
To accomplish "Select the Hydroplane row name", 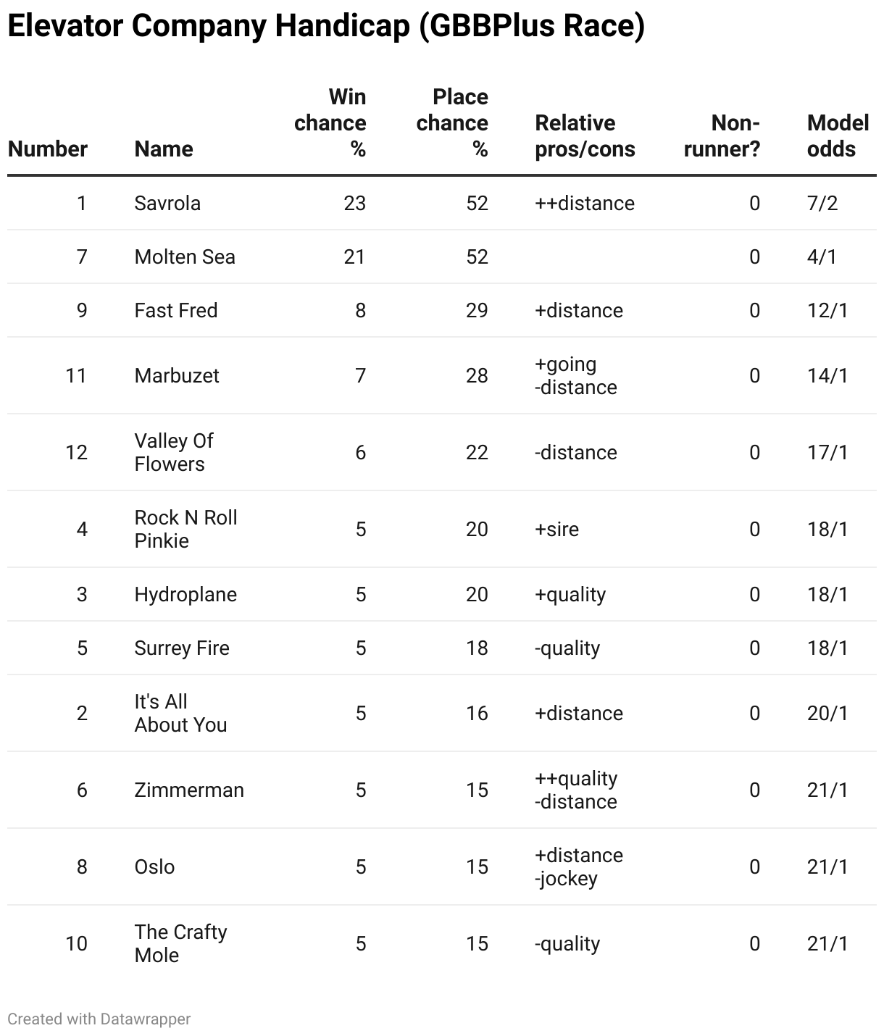I will click(185, 595).
